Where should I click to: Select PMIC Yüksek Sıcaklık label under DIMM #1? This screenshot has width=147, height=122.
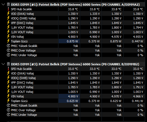pos(24,46)
